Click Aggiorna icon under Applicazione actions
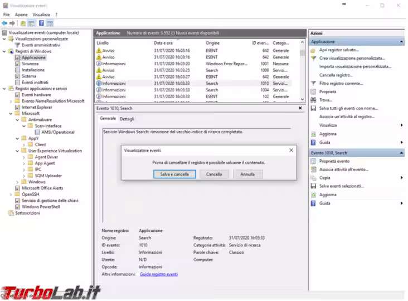The width and height of the screenshot is (408, 301). [313, 134]
